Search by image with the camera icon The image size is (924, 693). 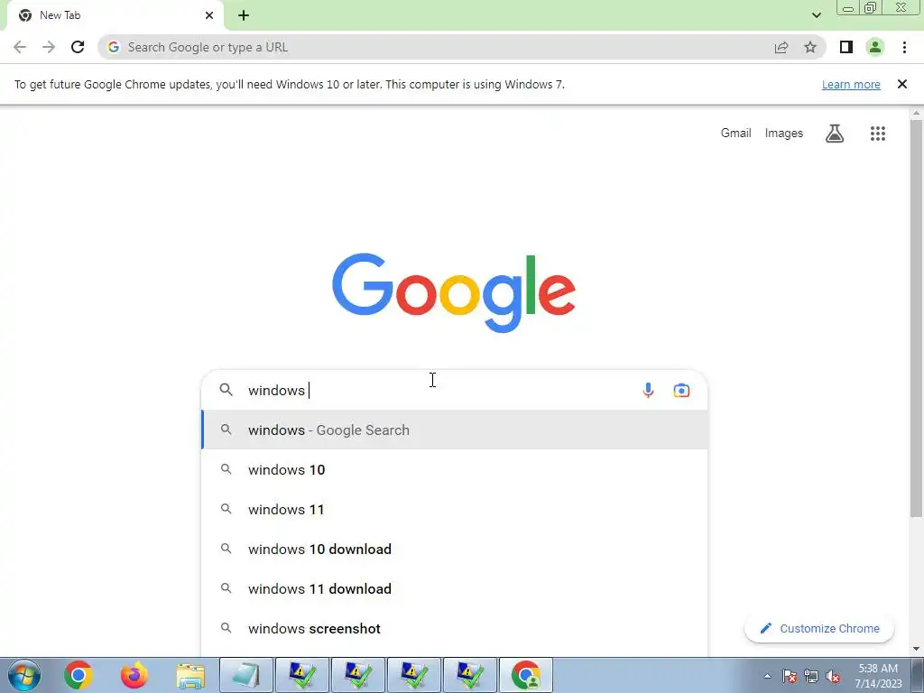tap(682, 390)
